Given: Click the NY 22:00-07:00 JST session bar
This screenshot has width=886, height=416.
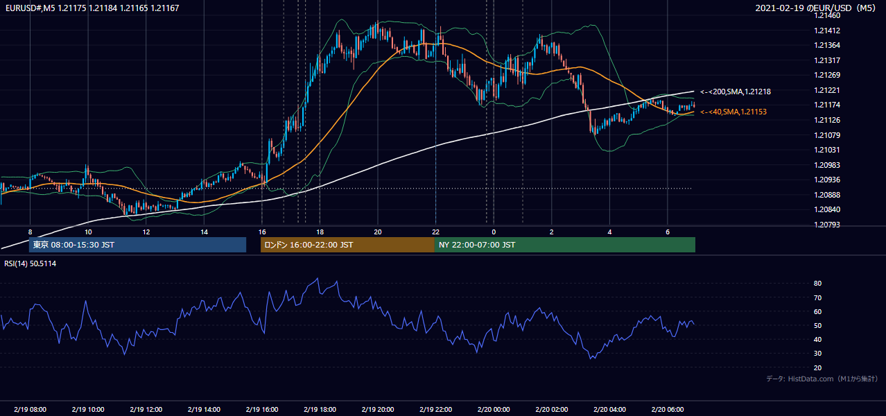Looking at the screenshot, I should click(565, 245).
